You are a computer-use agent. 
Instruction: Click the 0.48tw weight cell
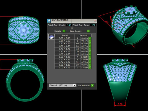(x=84, y=38)
